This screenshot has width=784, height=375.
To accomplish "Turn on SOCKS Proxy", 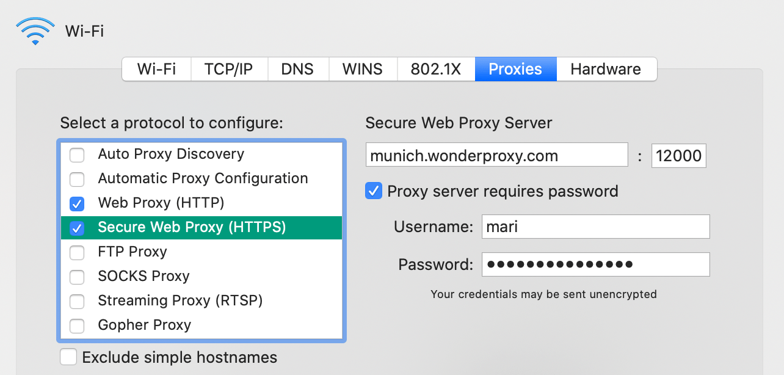I will (x=77, y=277).
